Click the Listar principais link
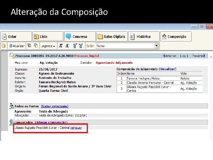This screenshot has height=160, width=213. tap(55, 106)
